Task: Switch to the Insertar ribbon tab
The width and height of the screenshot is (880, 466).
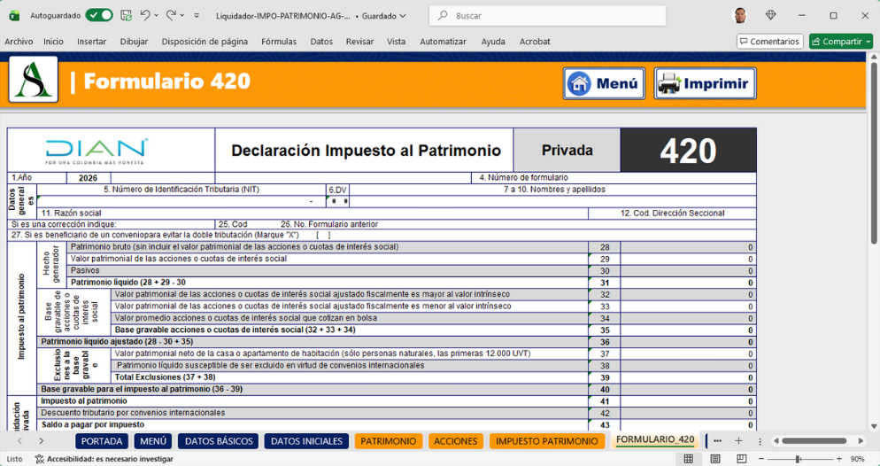Action: coord(91,42)
